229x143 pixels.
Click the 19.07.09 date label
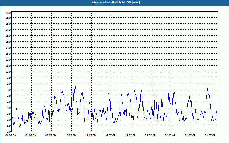point(130,136)
